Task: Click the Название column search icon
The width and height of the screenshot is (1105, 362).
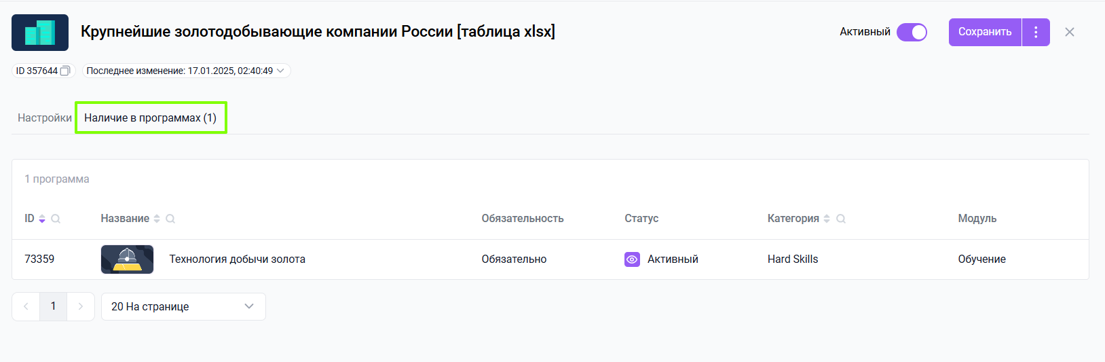Action: [170, 219]
